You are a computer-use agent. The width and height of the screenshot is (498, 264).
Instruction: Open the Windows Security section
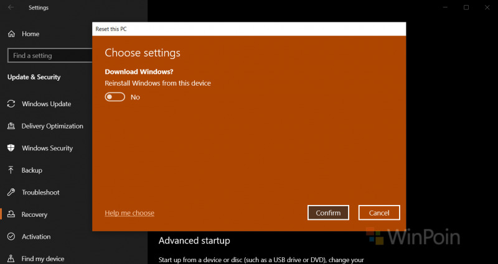point(47,148)
